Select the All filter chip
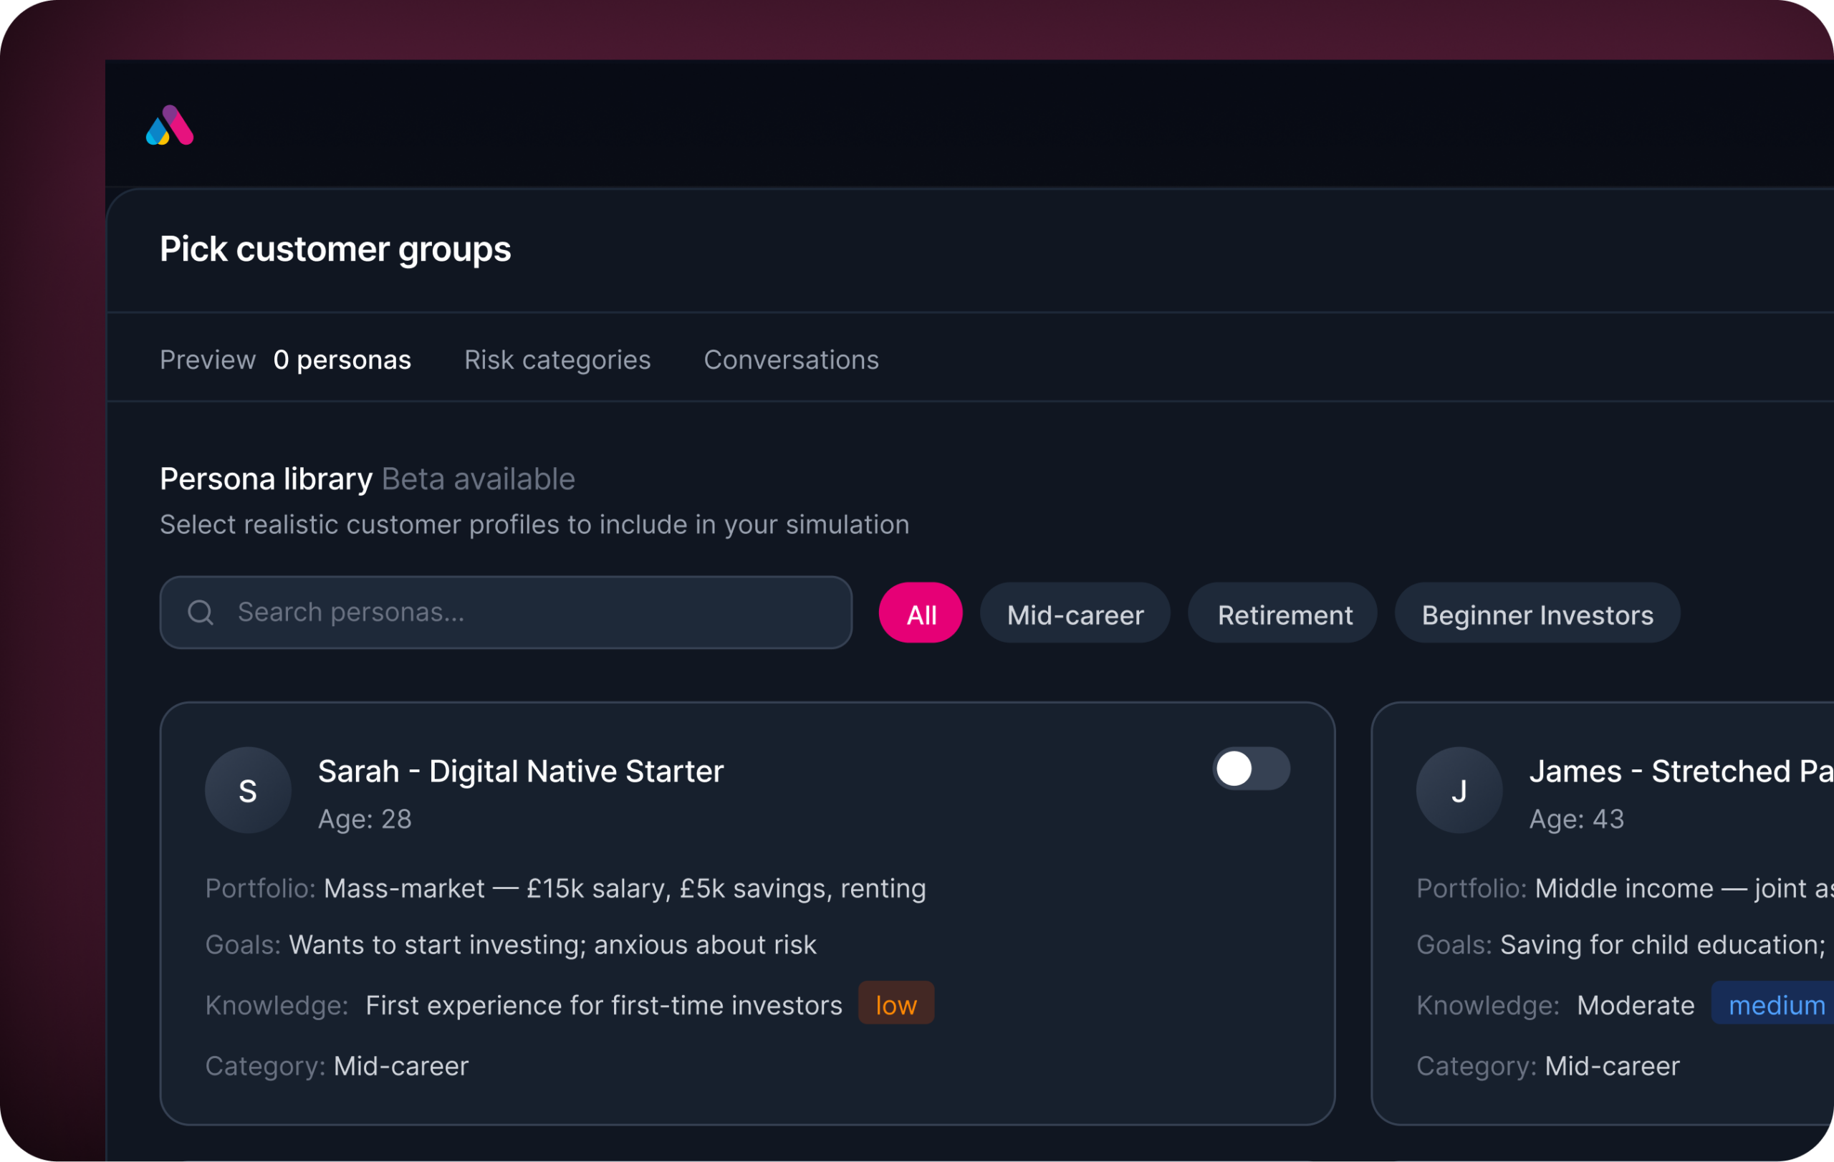The image size is (1834, 1162). coord(921,613)
